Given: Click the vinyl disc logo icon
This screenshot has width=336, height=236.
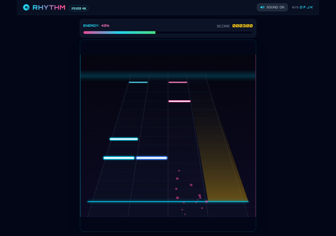Looking at the screenshot, I should click(26, 7).
